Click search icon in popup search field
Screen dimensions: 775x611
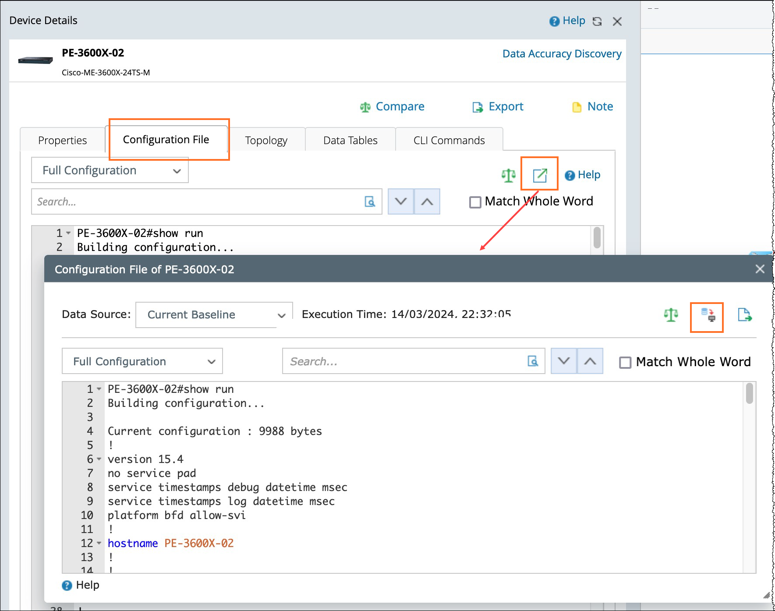coord(533,361)
